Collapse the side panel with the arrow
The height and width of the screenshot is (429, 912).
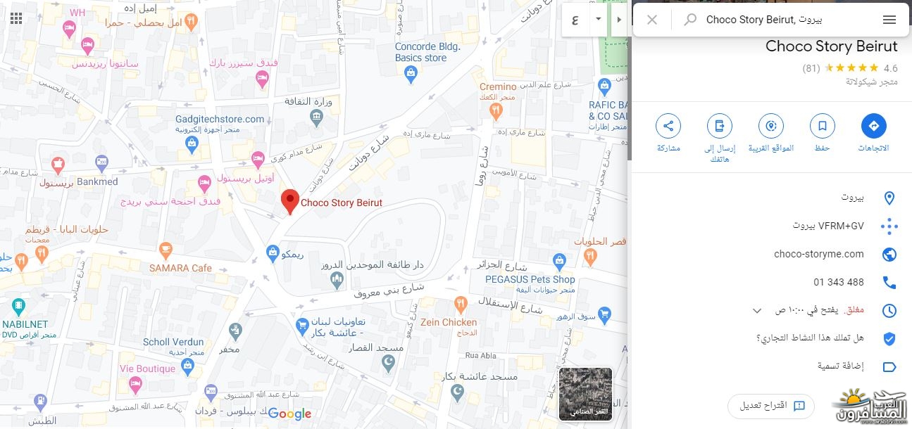619,19
